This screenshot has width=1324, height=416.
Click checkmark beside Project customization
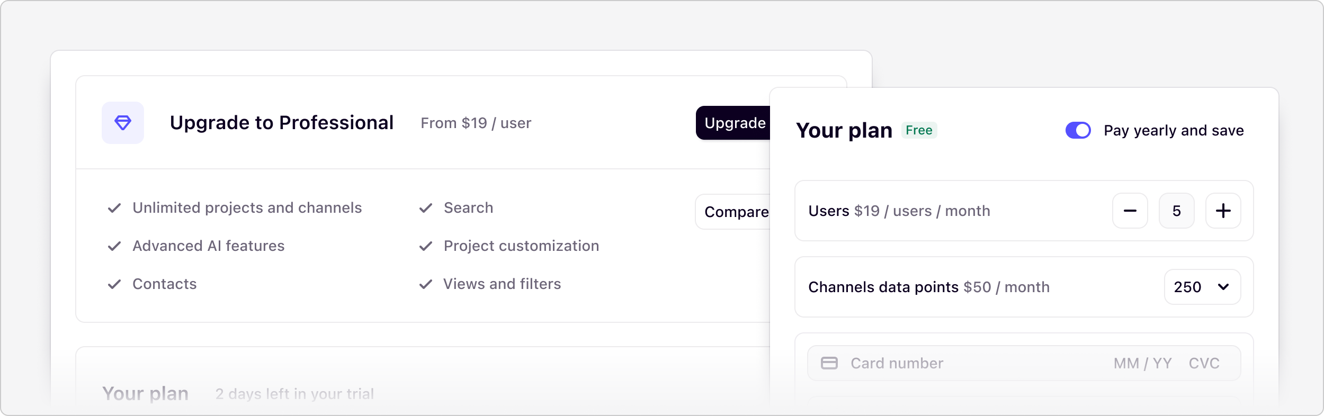click(x=426, y=246)
